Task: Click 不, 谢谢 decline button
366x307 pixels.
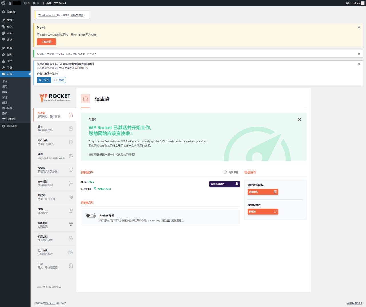Action: [x=59, y=80]
